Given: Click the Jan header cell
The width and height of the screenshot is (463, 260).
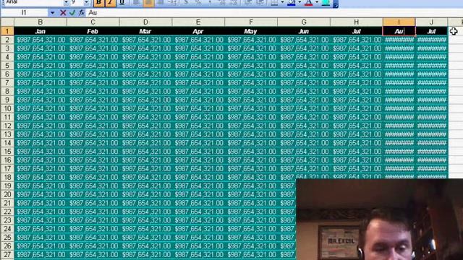Looking at the screenshot, I should coord(41,31).
